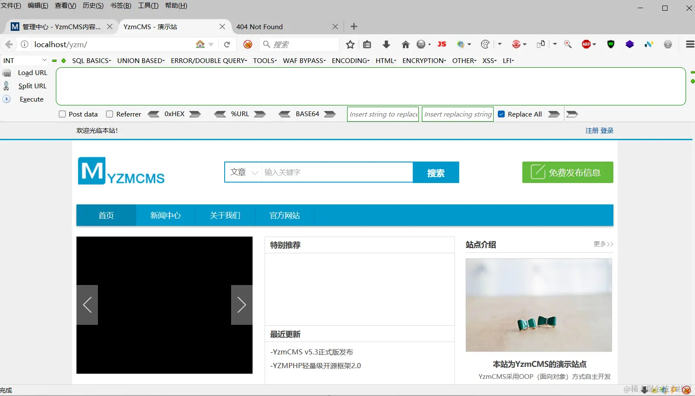This screenshot has height=396, width=695.
Task: Click the green plus icon beside INT
Action: click(63, 60)
